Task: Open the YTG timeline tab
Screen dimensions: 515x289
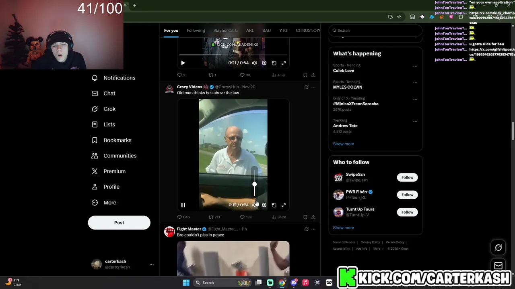Action: click(x=283, y=31)
